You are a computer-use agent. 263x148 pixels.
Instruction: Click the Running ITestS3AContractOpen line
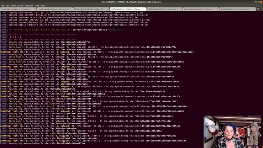[x=43, y=69]
